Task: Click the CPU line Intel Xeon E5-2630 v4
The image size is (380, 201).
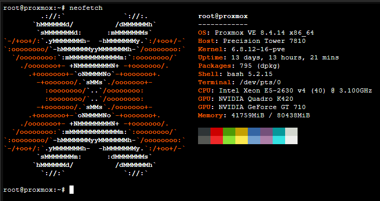Action: coord(285,90)
